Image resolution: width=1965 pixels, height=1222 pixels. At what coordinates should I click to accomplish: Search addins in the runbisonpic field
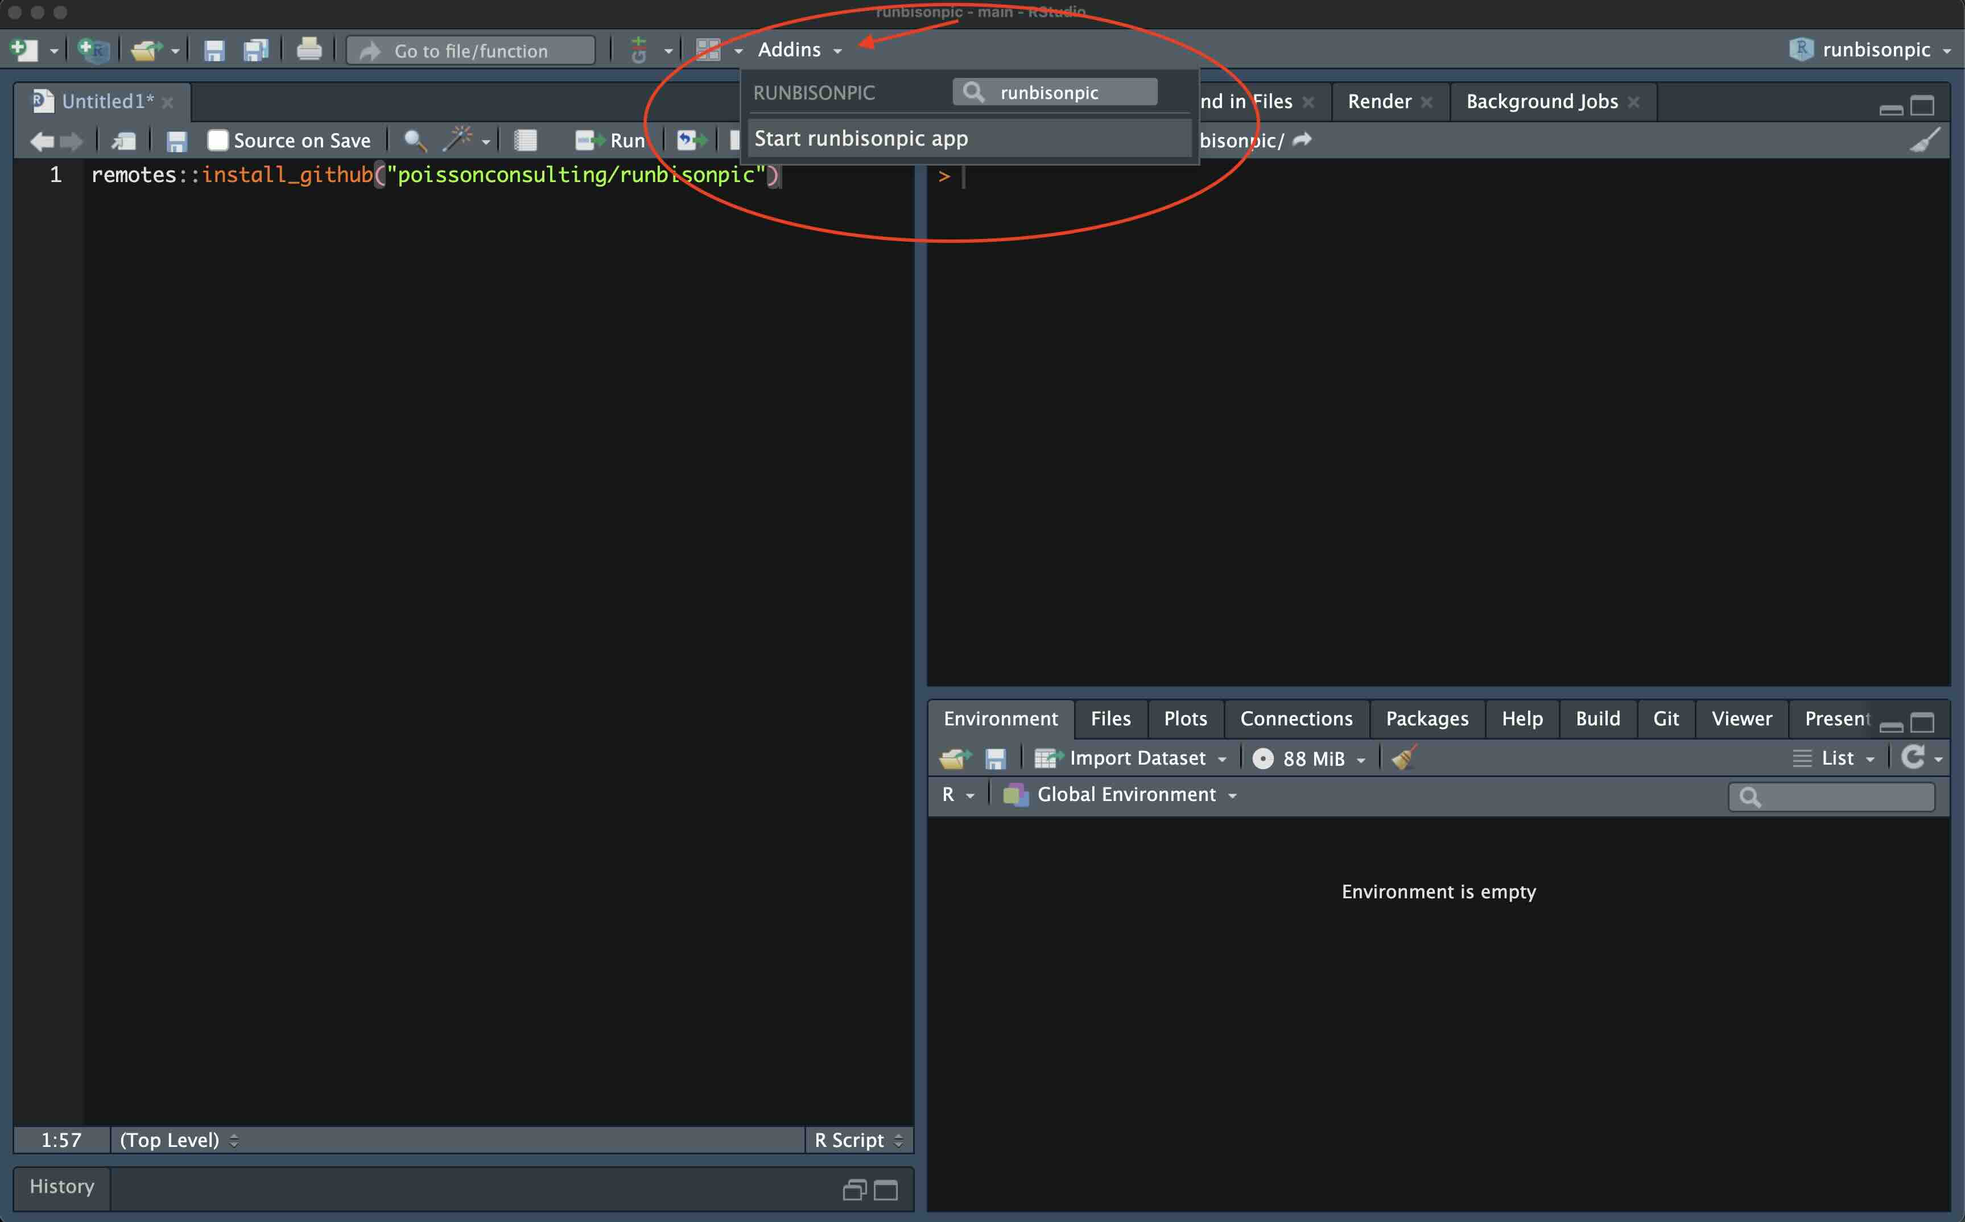pos(1055,92)
